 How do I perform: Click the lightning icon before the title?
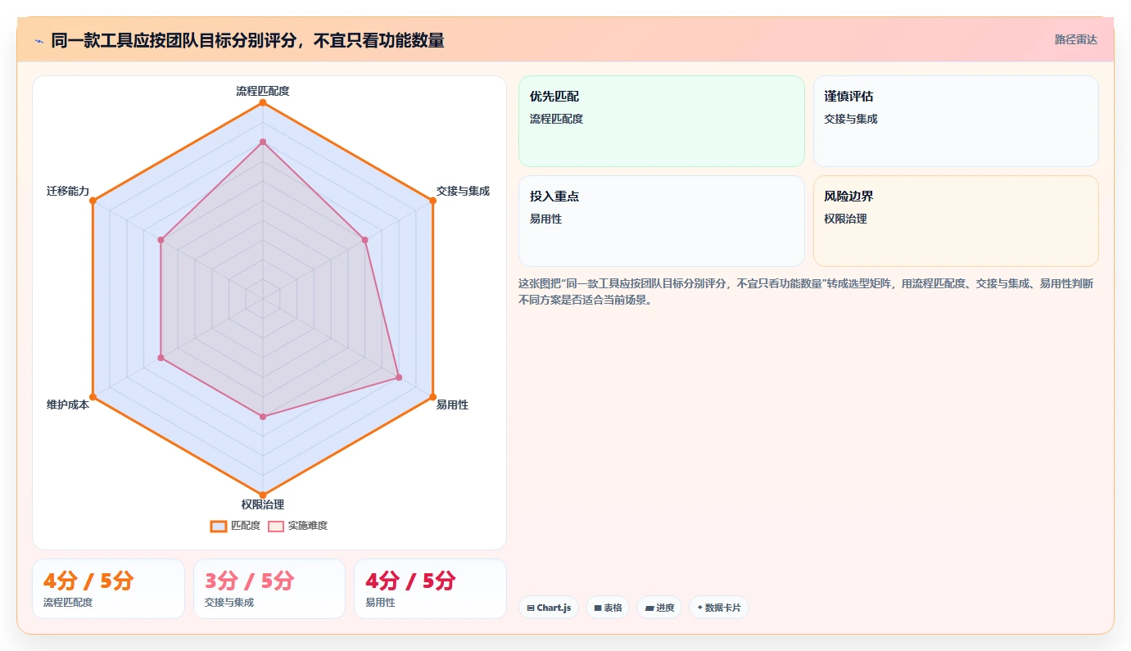[x=39, y=40]
